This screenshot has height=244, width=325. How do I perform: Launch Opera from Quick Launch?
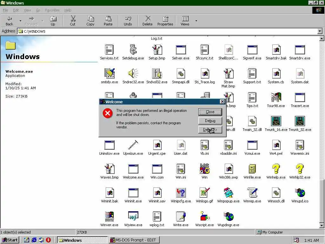tap(48, 240)
